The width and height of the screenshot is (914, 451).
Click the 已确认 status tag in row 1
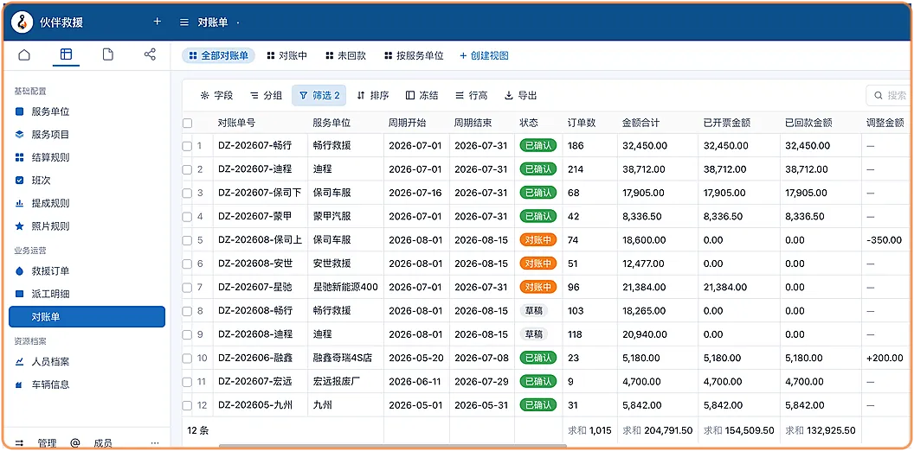(x=538, y=145)
